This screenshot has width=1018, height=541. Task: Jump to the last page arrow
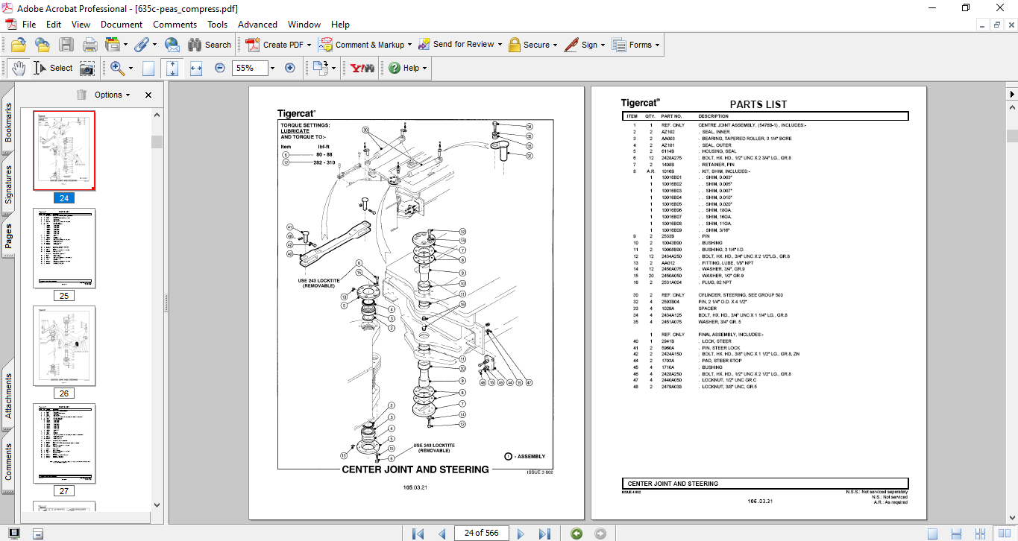click(x=544, y=533)
